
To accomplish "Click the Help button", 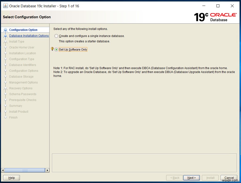I will pos(11,178).
